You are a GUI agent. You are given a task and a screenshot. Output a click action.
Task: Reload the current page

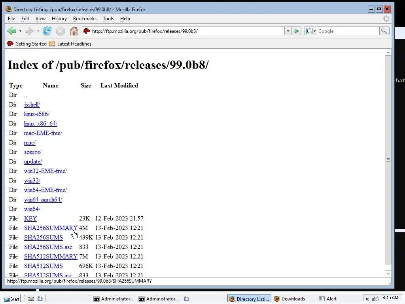(x=47, y=31)
